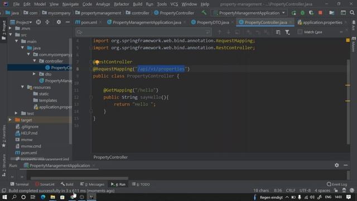
Task: Start debugging with the green bug icon
Action: 302,13
